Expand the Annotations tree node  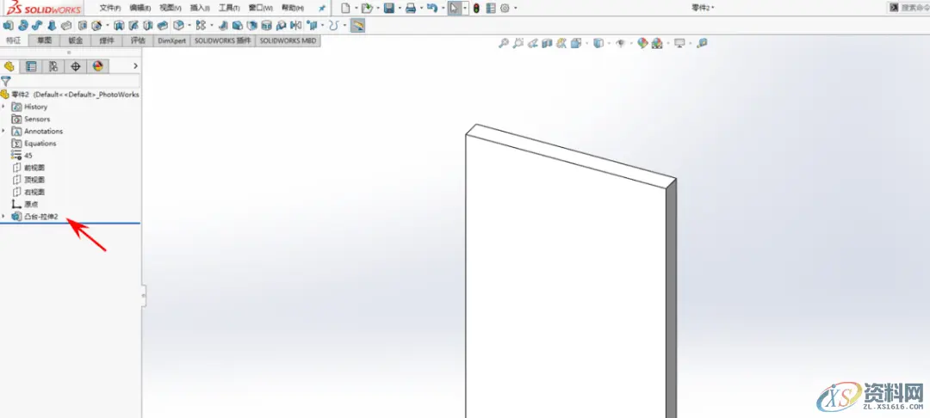[3, 131]
